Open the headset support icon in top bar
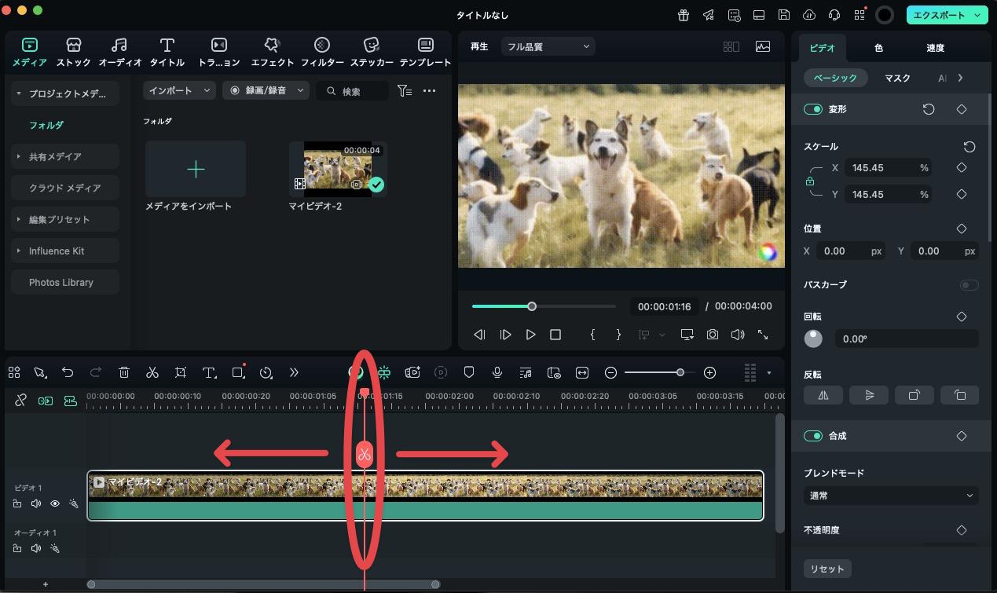Viewport: 997px width, 593px height. pos(834,14)
